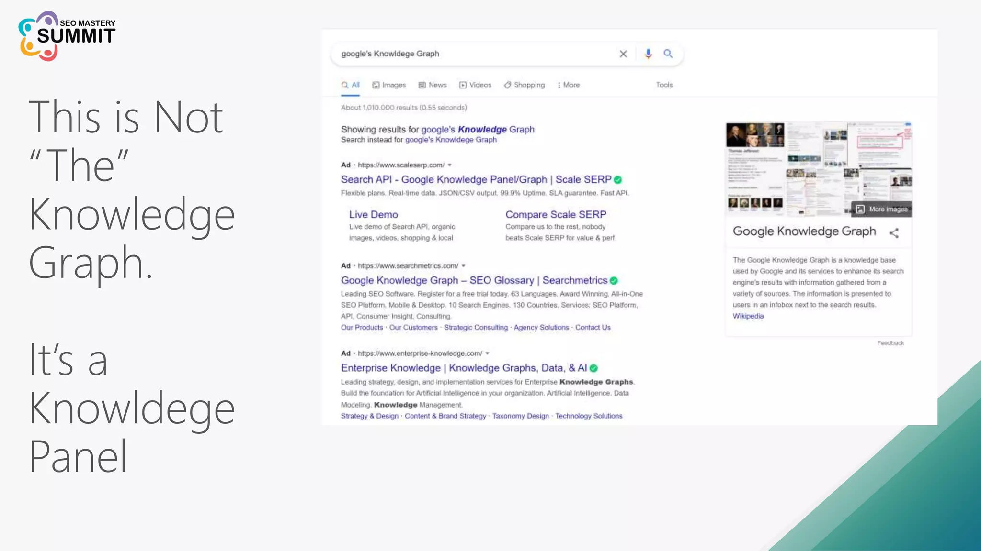Open Google Knowledge Graph – SEO Glossary ad
Screen dimensions: 981x551
(474, 281)
